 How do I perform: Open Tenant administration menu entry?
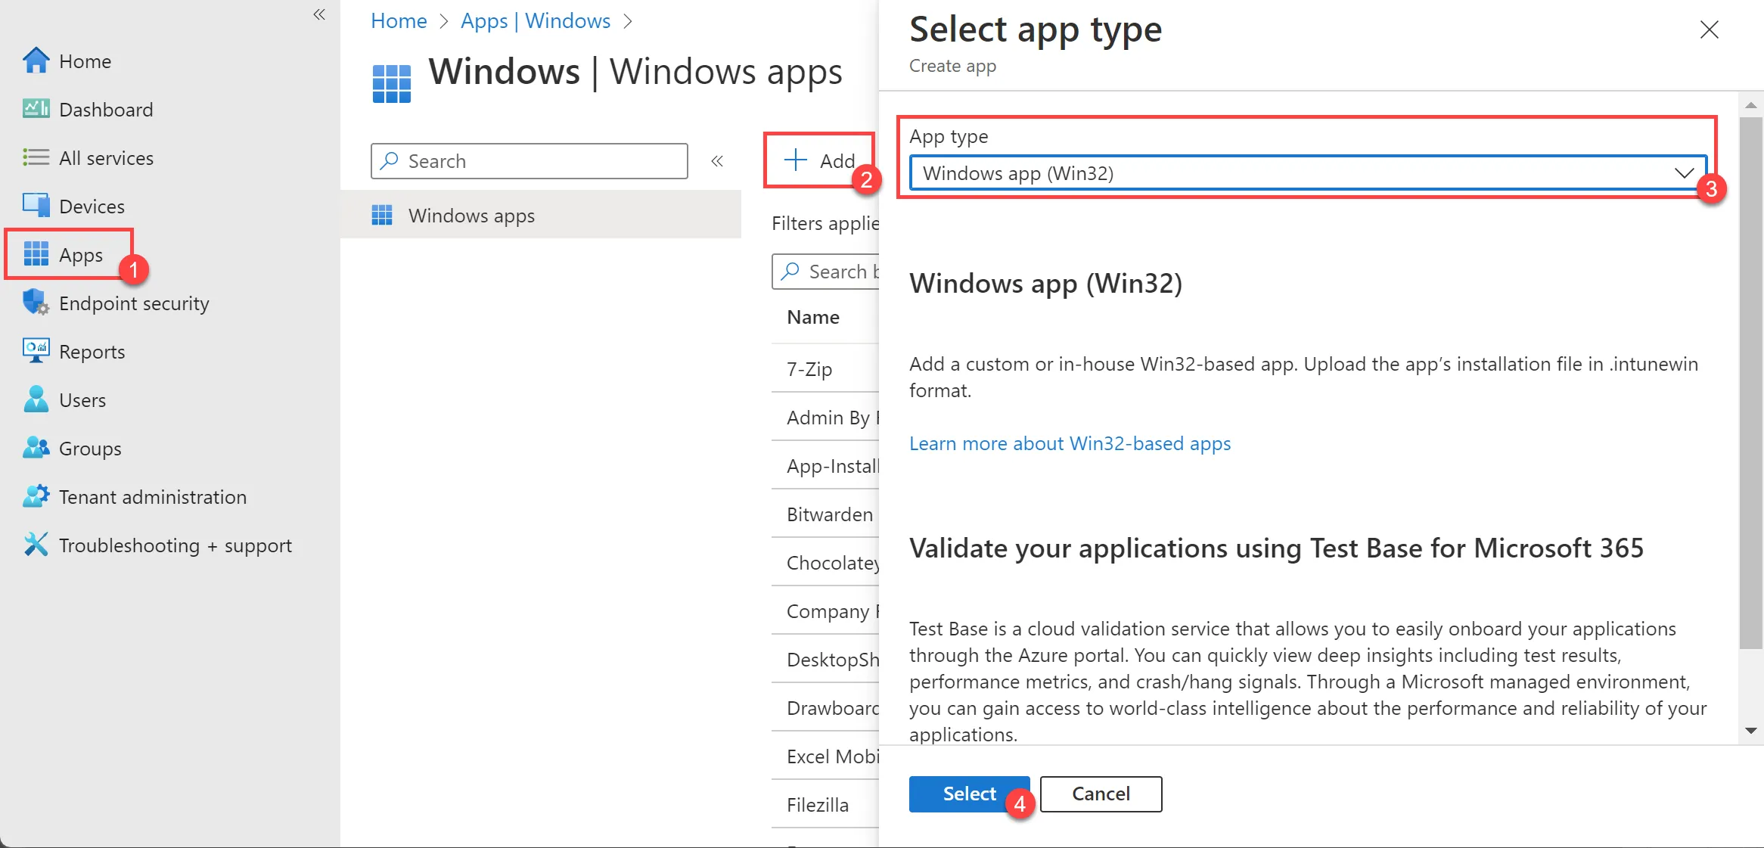[153, 497]
